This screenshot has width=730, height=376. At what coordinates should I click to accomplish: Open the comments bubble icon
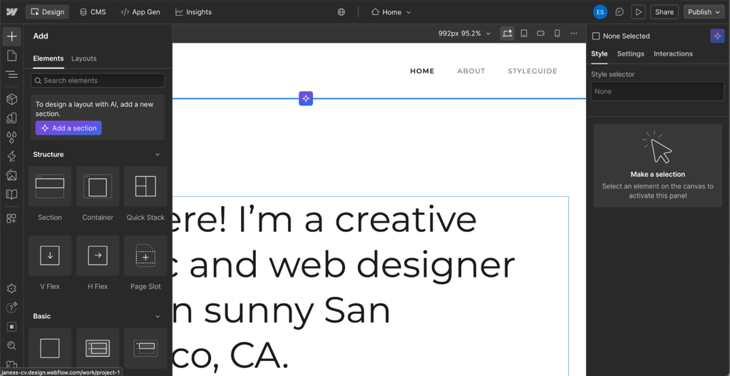[620, 12]
